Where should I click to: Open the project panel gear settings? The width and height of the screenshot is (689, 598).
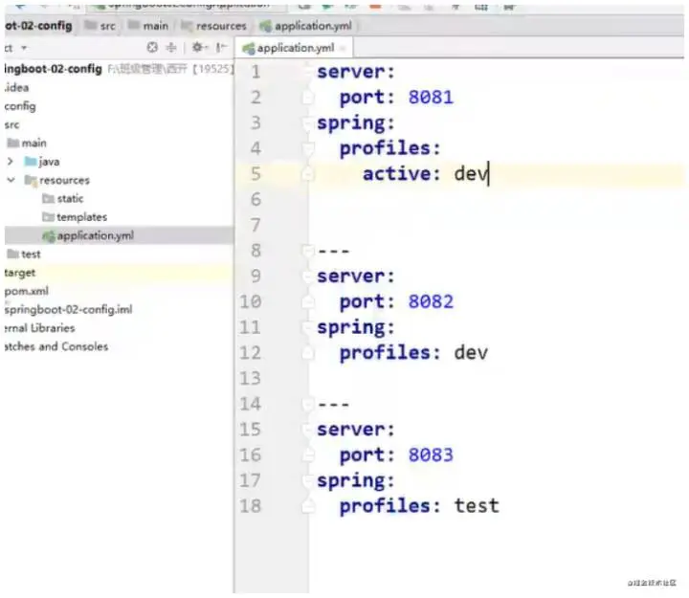(x=199, y=48)
